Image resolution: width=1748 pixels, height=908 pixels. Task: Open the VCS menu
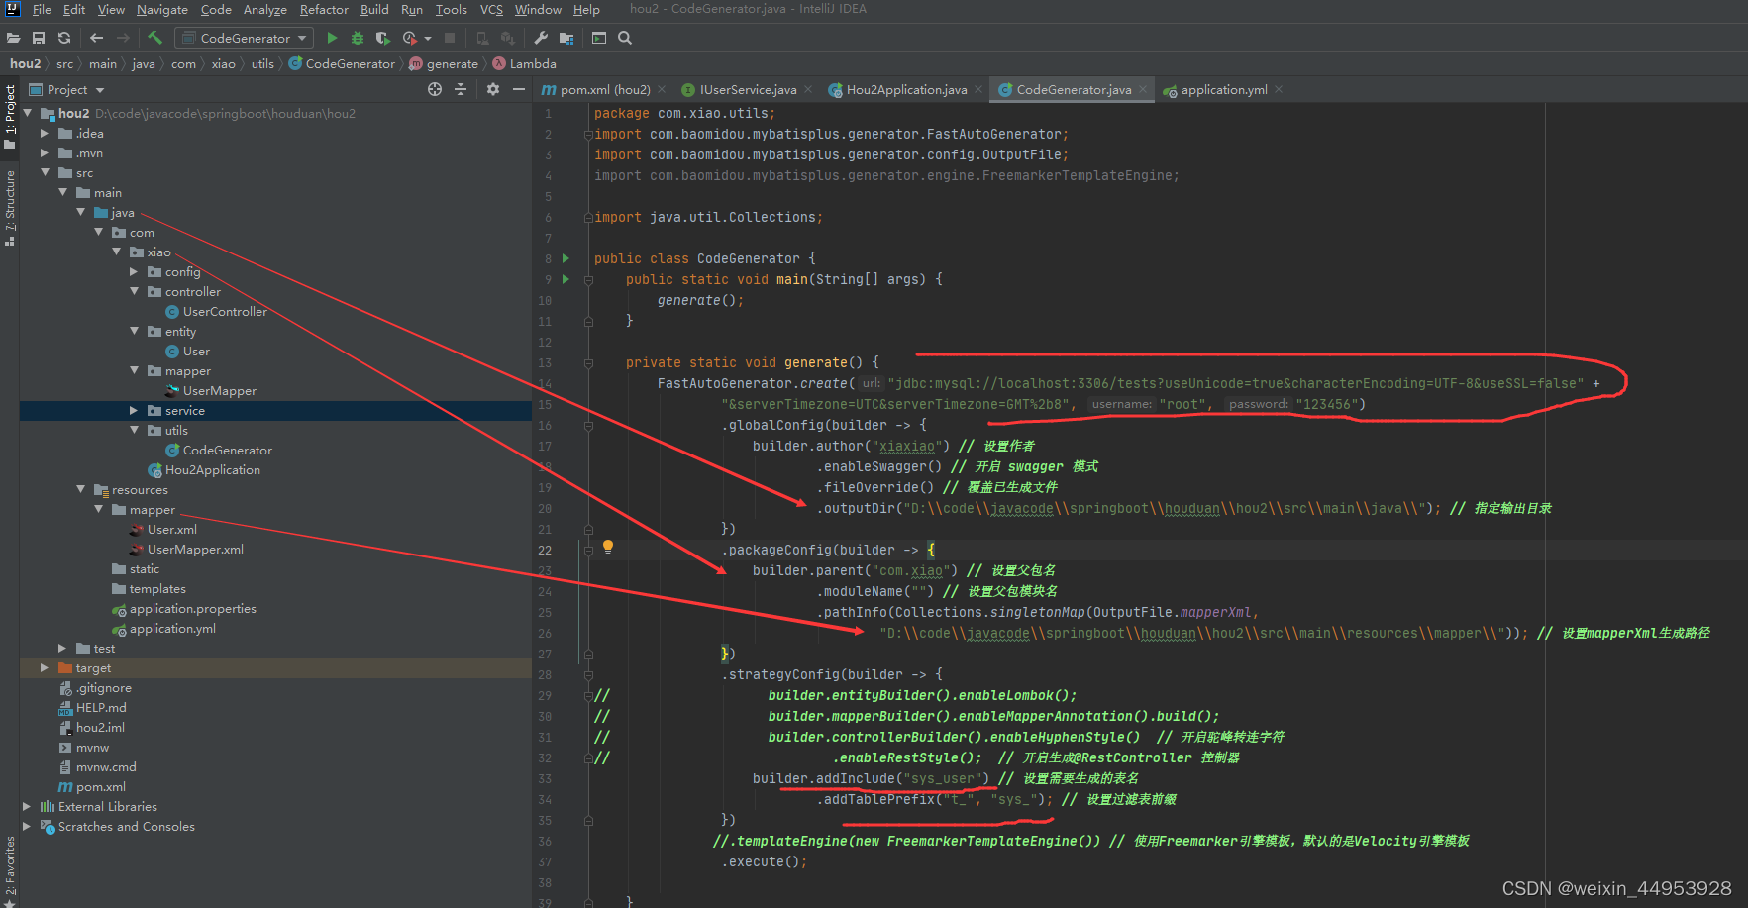click(491, 9)
